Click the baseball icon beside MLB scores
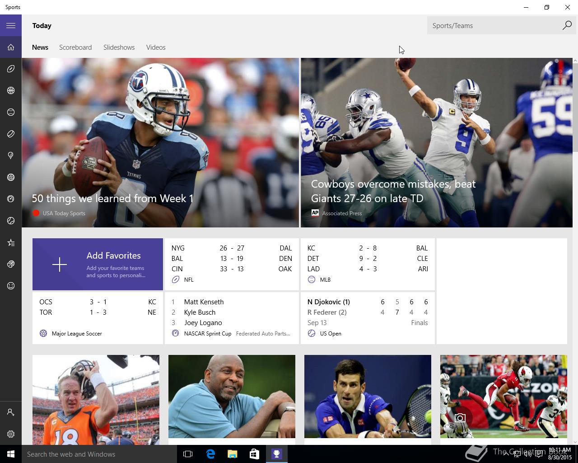The image size is (578, 463). tap(312, 279)
